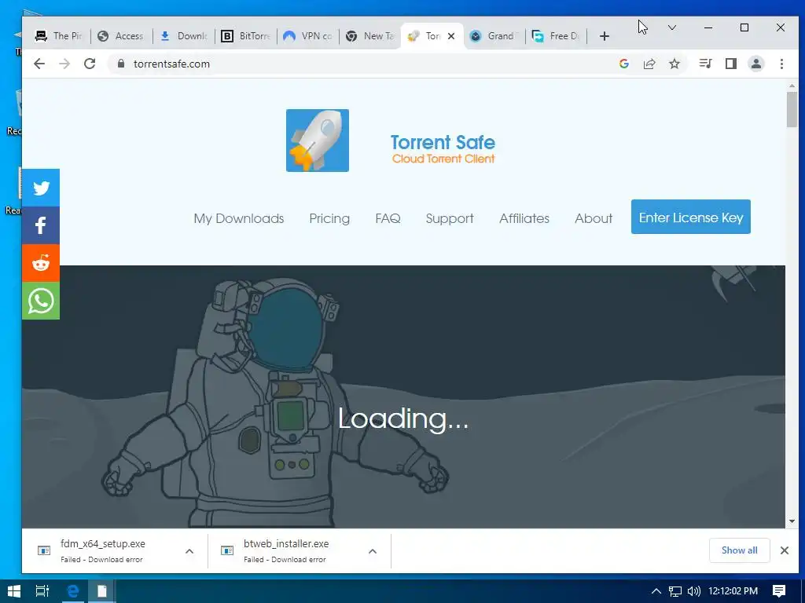Open the Action Center notifications icon
This screenshot has height=603, width=805.
[779, 590]
